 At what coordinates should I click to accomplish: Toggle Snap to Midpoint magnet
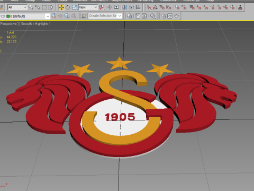tap(219, 7)
